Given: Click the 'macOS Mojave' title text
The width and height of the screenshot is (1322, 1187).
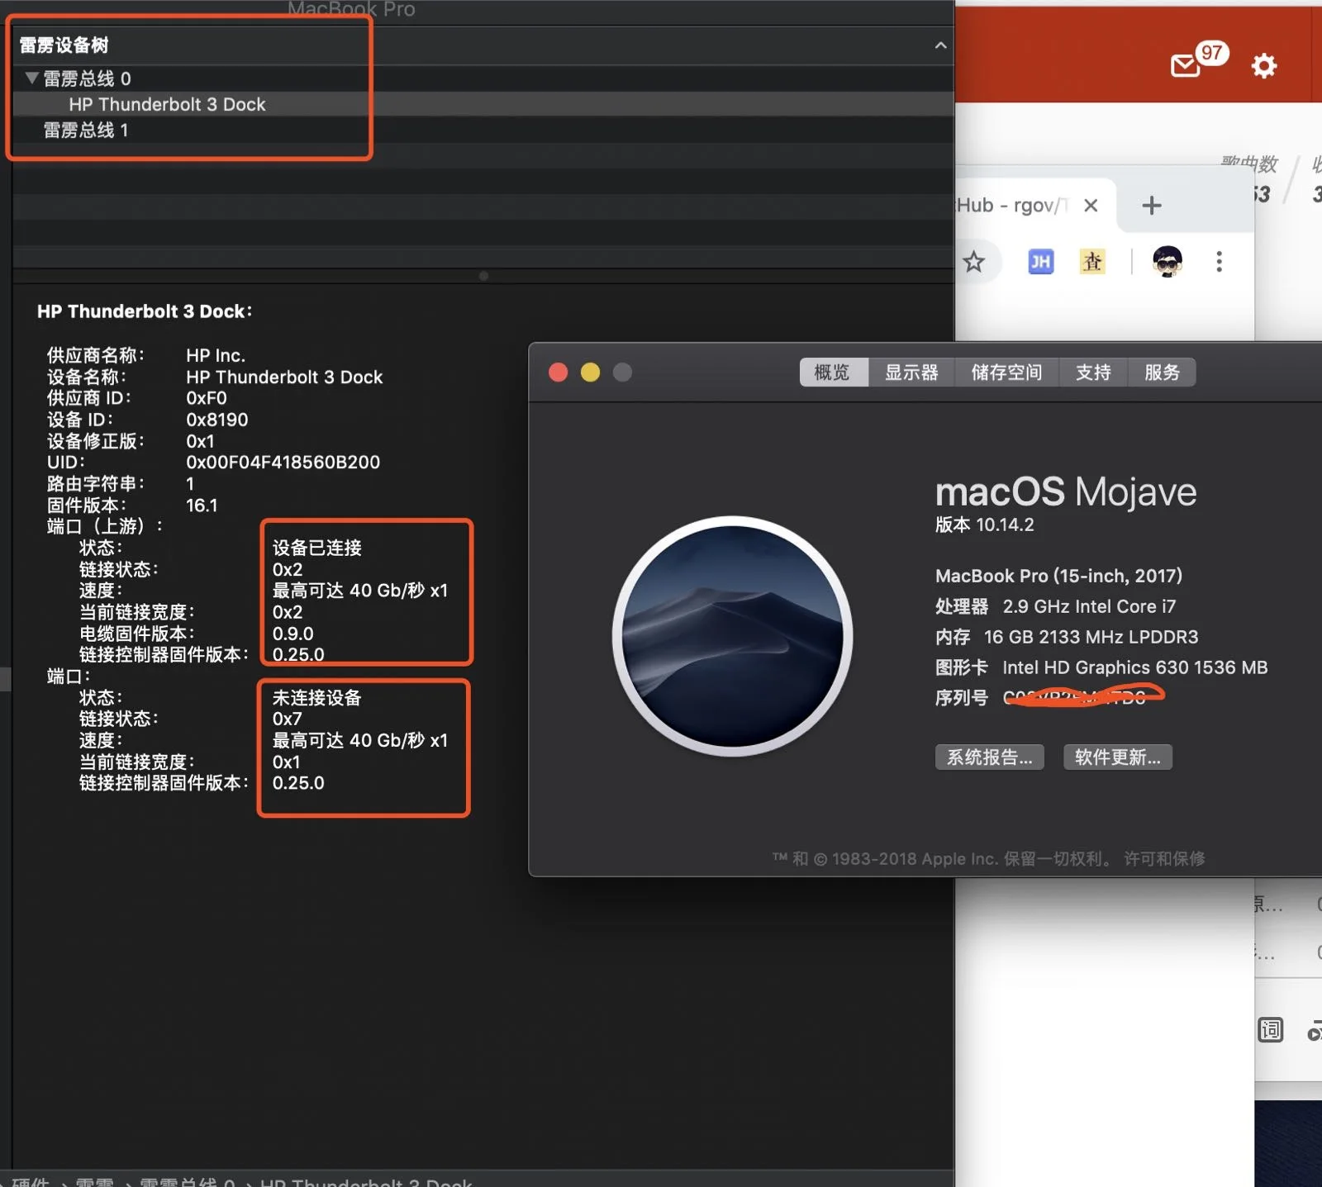Looking at the screenshot, I should click(x=1066, y=492).
